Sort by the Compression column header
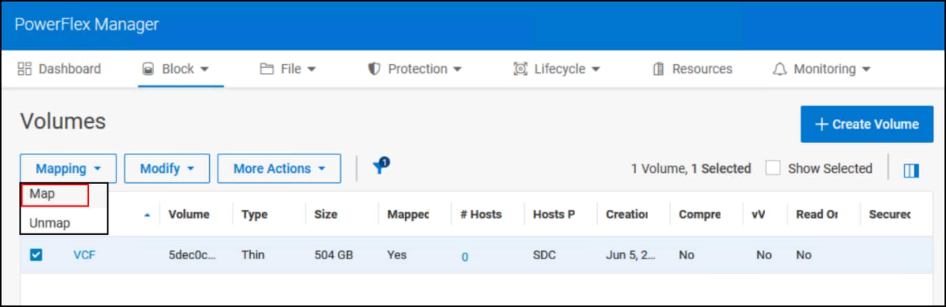946x307 pixels. coord(700,214)
